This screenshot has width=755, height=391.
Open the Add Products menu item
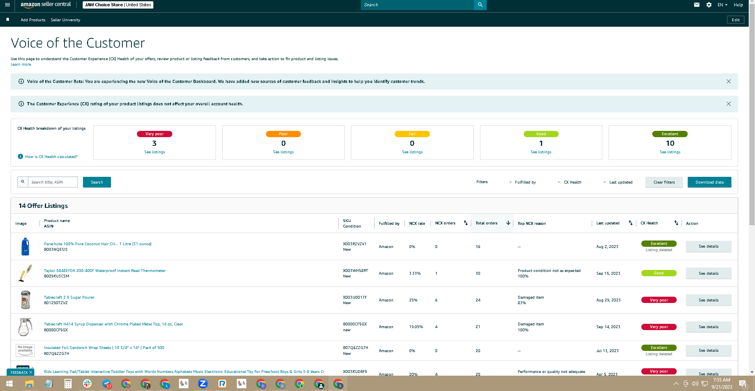pos(33,20)
